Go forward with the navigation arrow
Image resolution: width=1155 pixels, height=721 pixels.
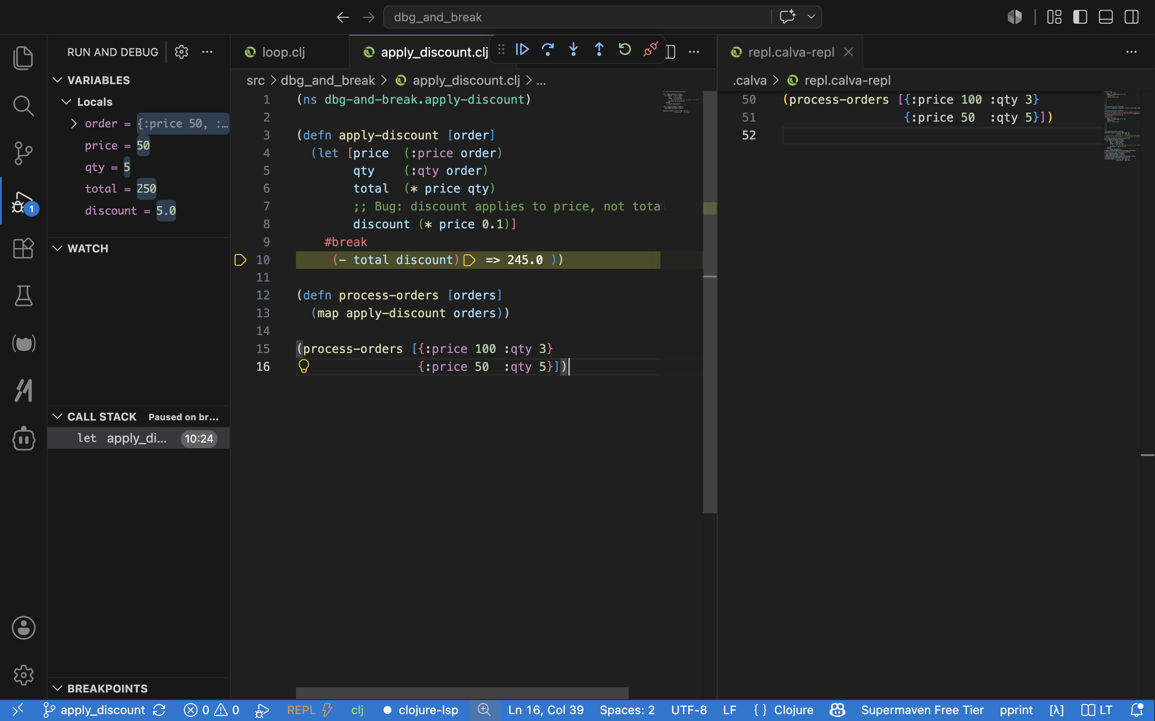368,17
